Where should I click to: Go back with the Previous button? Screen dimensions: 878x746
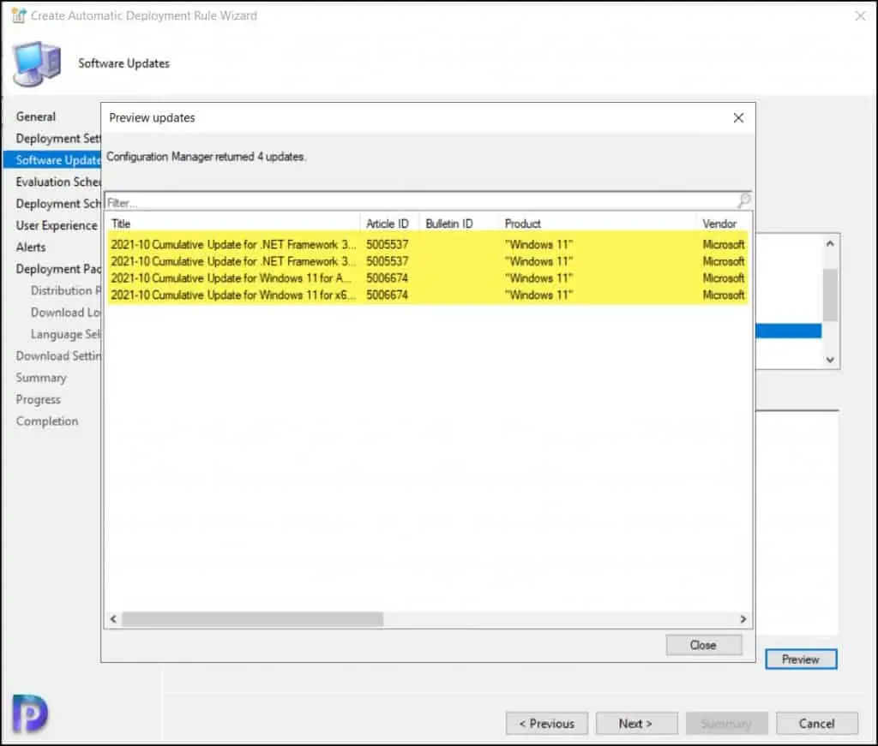[x=546, y=723]
